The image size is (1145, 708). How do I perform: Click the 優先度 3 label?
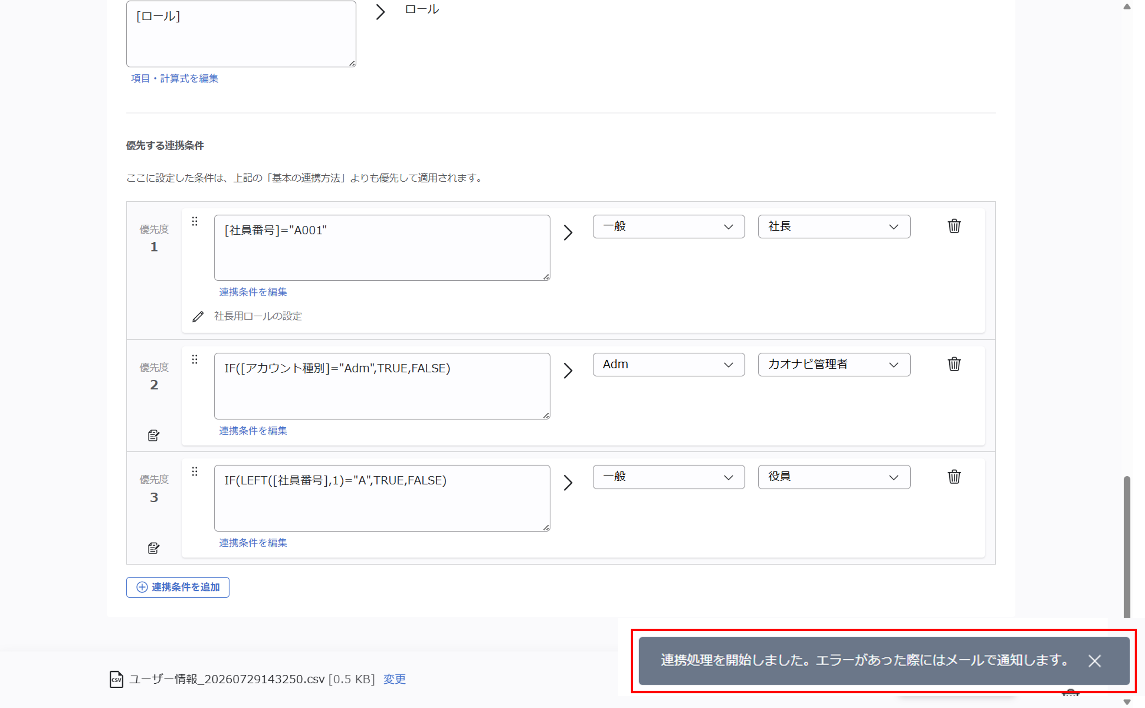coord(154,489)
